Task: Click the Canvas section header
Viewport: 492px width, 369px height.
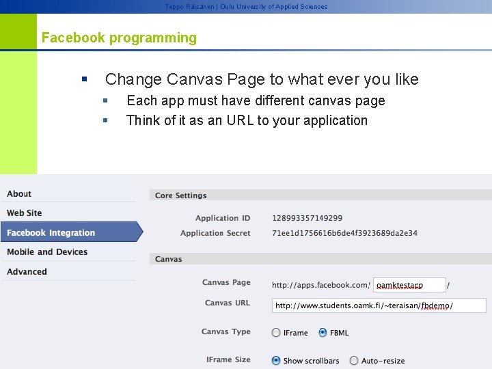Action: coord(320,259)
